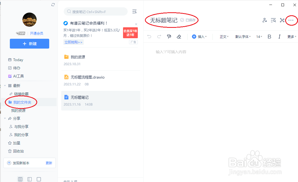
Task: Click the format painter icon
Action: click(x=169, y=36)
